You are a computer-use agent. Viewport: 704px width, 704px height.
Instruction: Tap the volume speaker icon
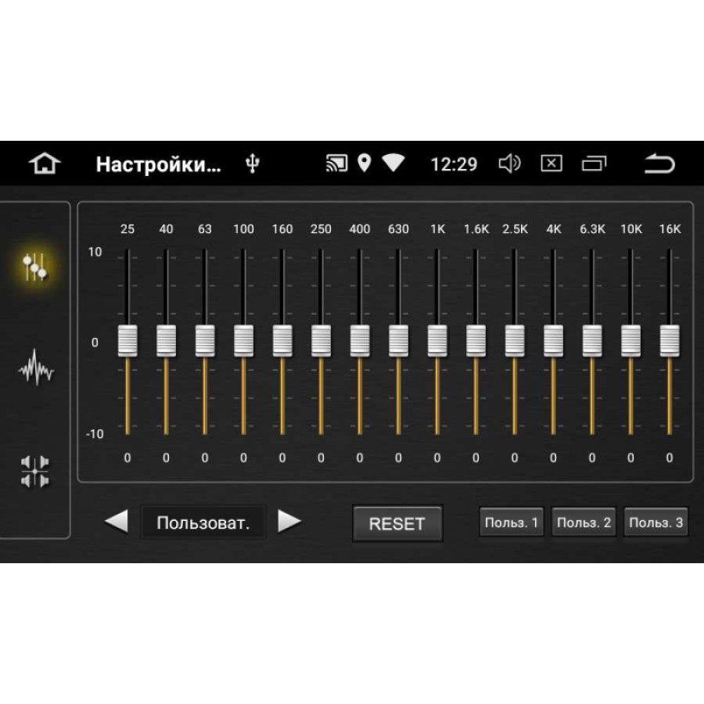[x=510, y=163]
